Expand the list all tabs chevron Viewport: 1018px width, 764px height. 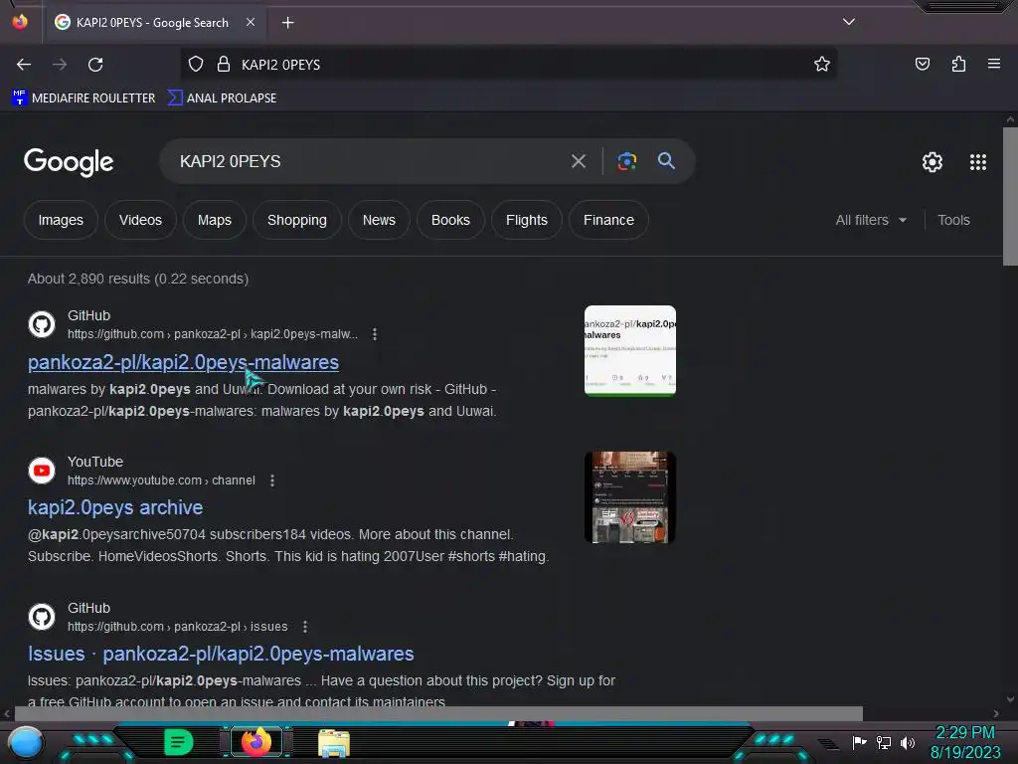pyautogui.click(x=849, y=22)
